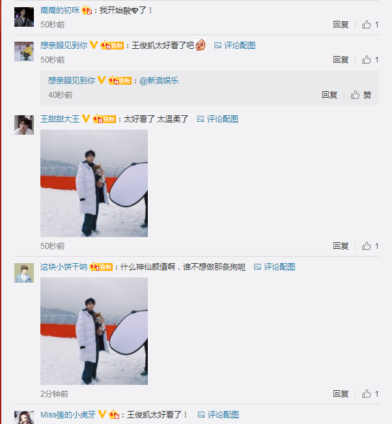Enlarge the snow photo in 王甜甜大王's comment

click(x=94, y=183)
